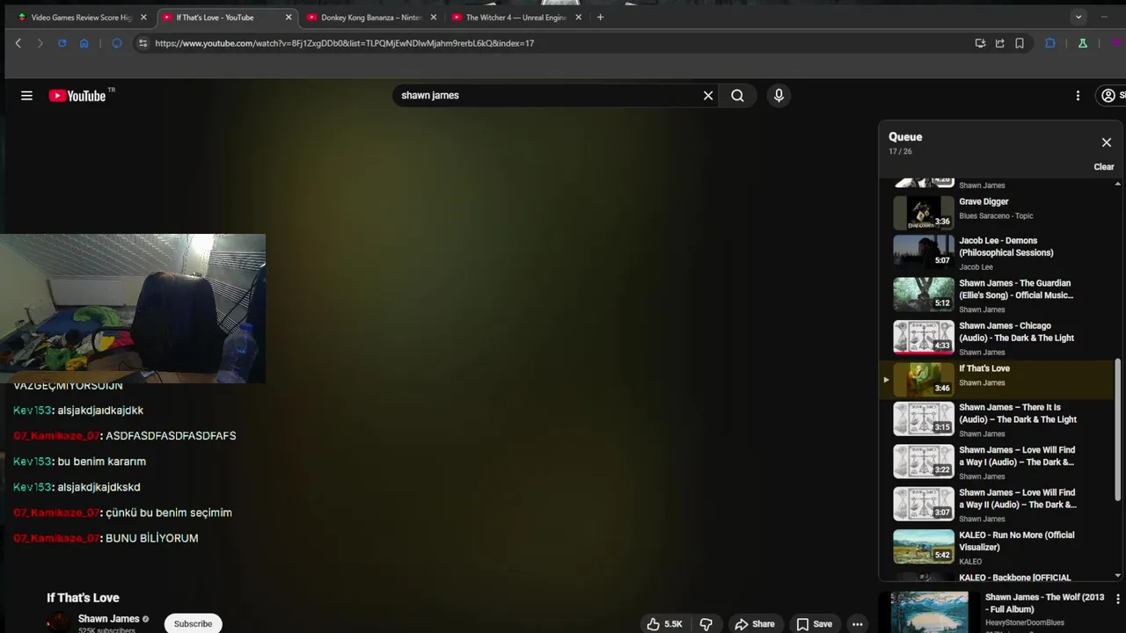Play Shawn James - Chicago (Audio) in queue

point(996,338)
